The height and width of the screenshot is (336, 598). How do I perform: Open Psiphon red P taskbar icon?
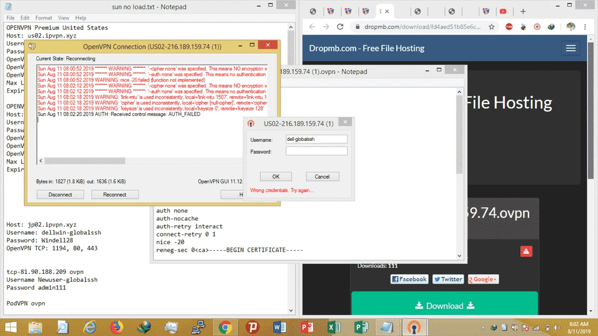tap(252, 327)
